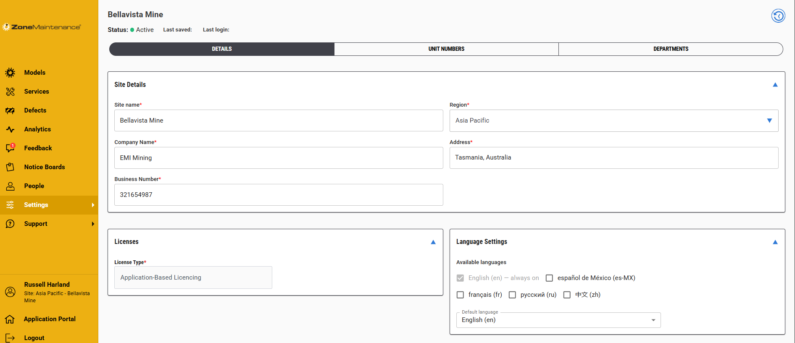
Task: Collapse the Licenses panel
Action: point(433,242)
